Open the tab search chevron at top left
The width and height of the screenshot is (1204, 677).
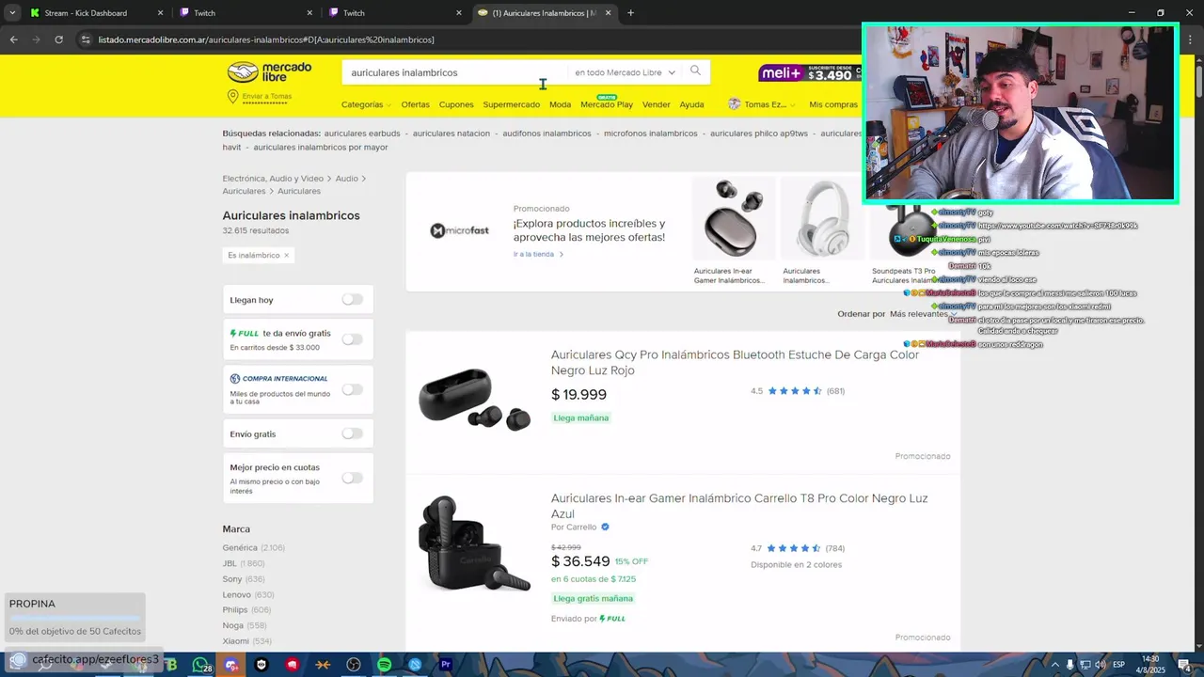click(11, 13)
